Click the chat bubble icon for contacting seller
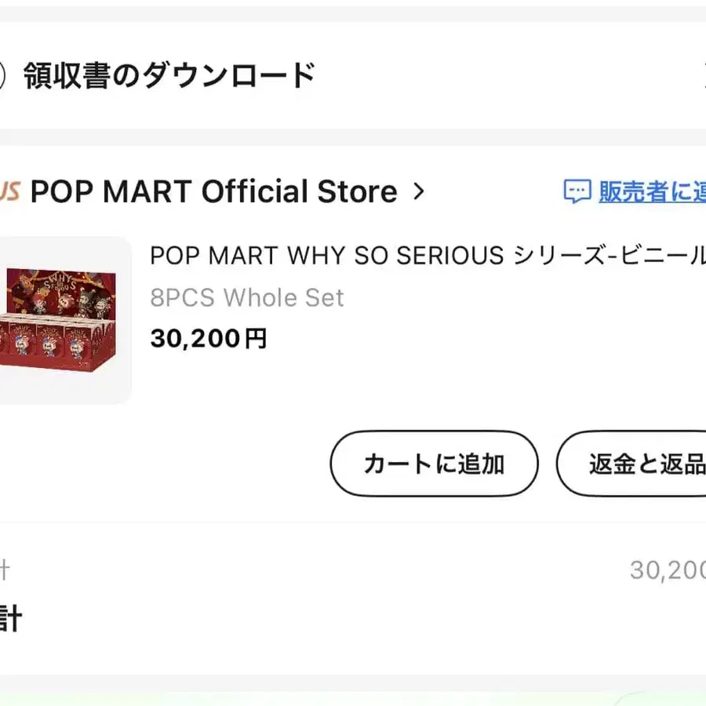The image size is (706, 706). click(x=577, y=192)
